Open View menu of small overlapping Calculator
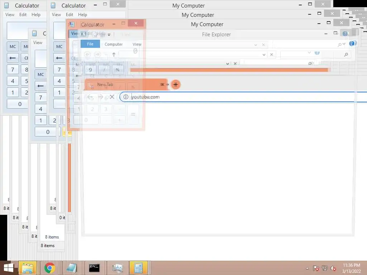This screenshot has height=275, width=367. coord(38,43)
